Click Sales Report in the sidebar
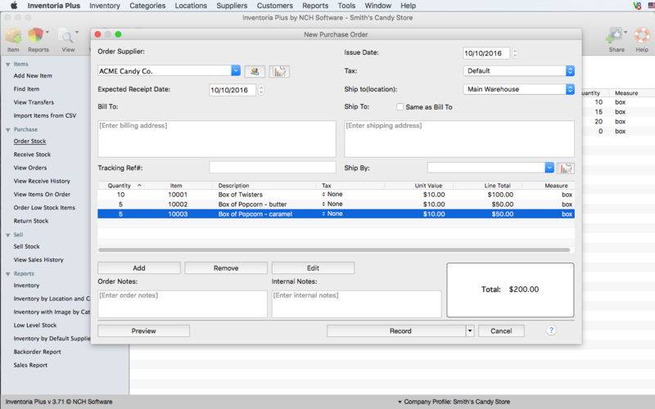 [30, 365]
